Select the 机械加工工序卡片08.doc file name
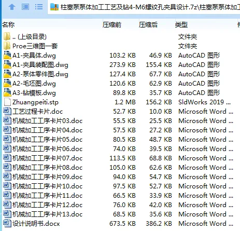Viewport: 240px width, 231px height. [x=47, y=168]
